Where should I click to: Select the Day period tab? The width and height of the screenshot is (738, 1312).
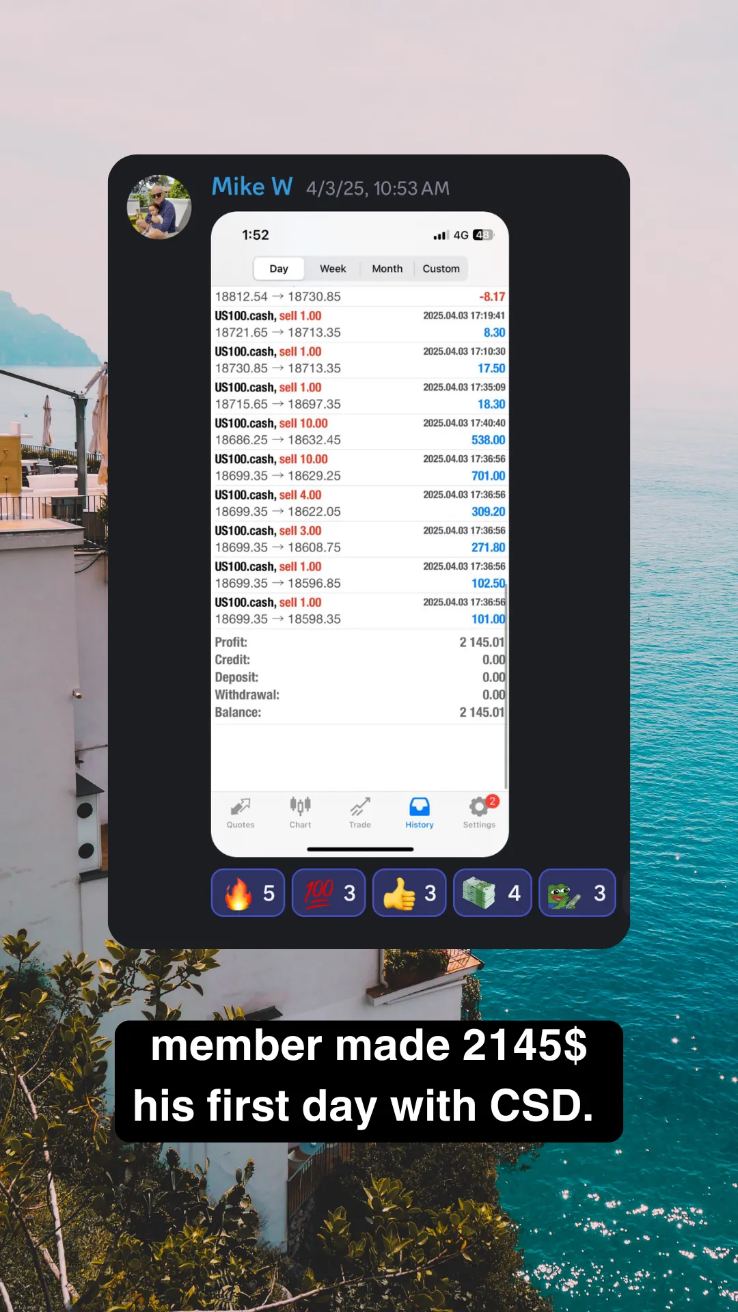click(279, 269)
